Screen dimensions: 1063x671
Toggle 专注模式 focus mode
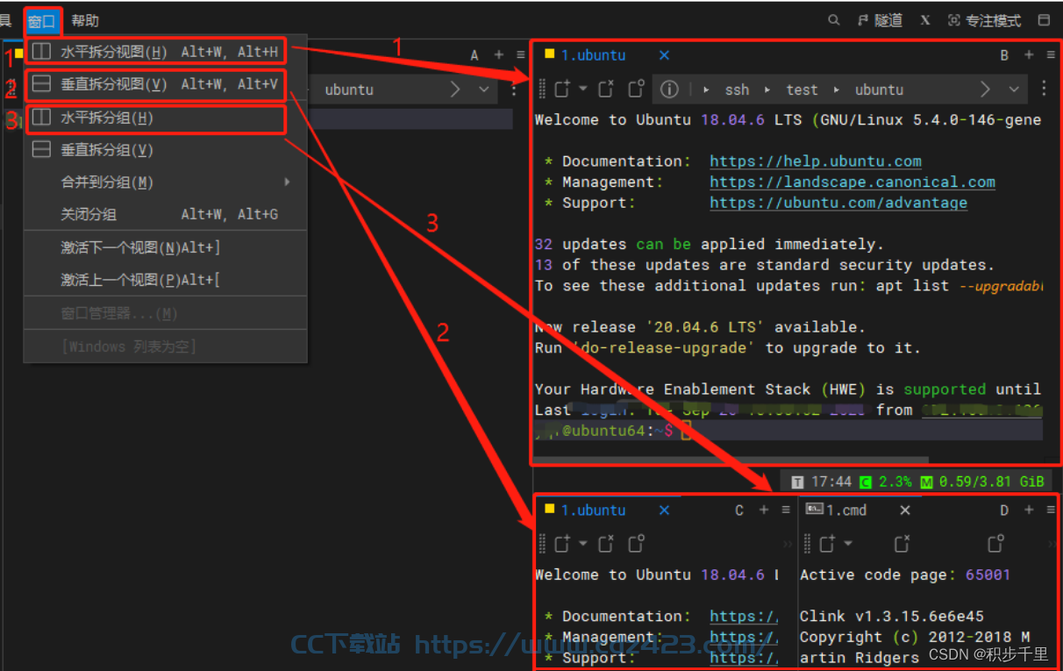point(985,20)
